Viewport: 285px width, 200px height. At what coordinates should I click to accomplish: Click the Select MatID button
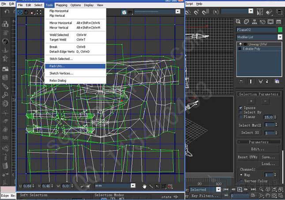(x=250, y=125)
